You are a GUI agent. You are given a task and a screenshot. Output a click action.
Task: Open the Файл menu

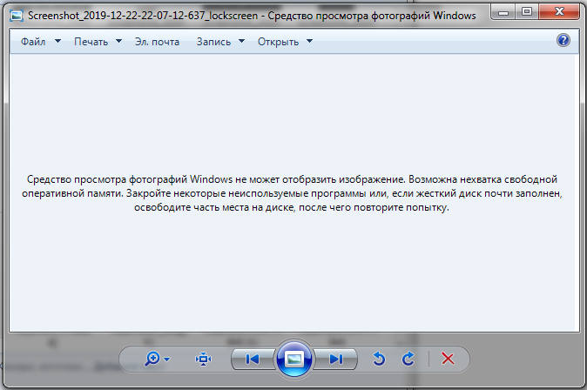[x=33, y=42]
